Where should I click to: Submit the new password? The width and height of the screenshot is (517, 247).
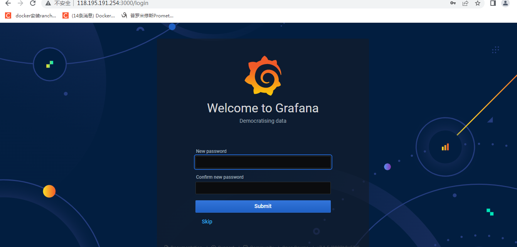click(x=263, y=206)
